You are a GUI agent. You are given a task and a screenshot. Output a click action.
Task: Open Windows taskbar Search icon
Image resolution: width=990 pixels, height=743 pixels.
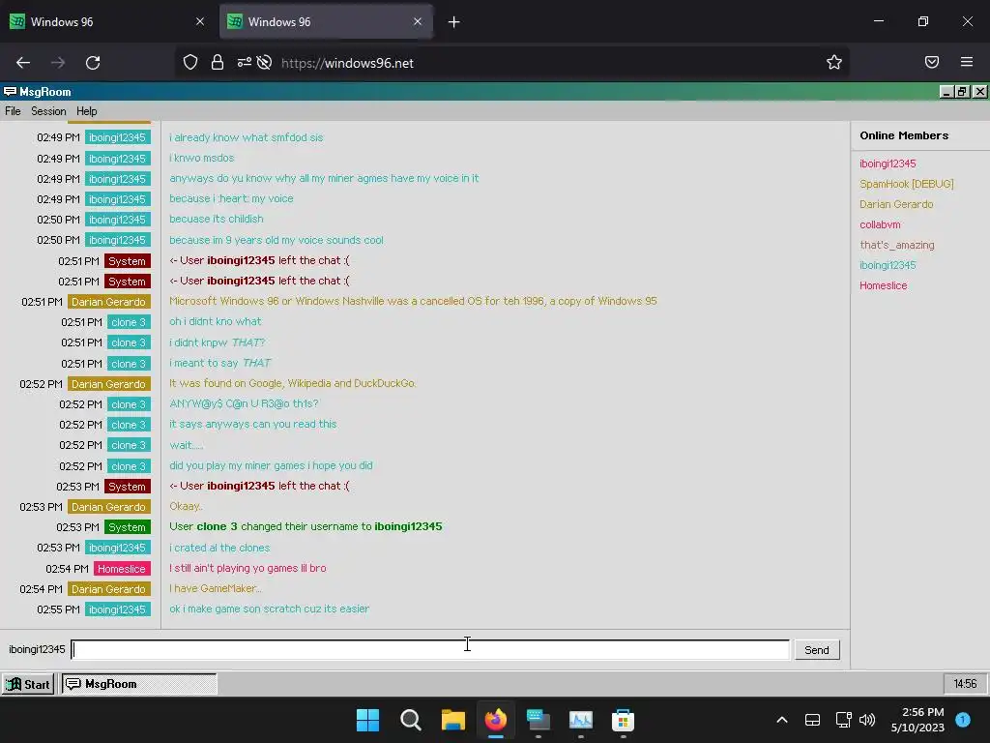pos(410,720)
